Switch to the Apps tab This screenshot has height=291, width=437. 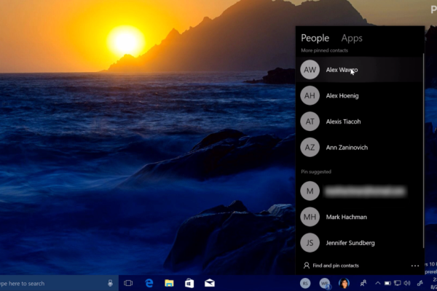pyautogui.click(x=352, y=38)
